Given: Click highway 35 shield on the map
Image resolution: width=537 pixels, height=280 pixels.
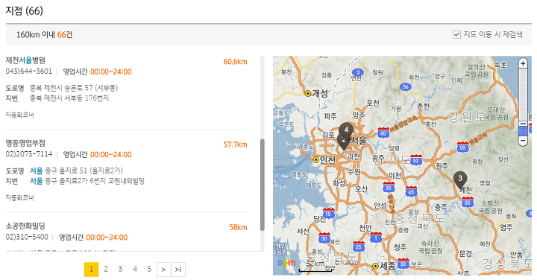Looking at the screenshot, I should pyautogui.click(x=389, y=187).
